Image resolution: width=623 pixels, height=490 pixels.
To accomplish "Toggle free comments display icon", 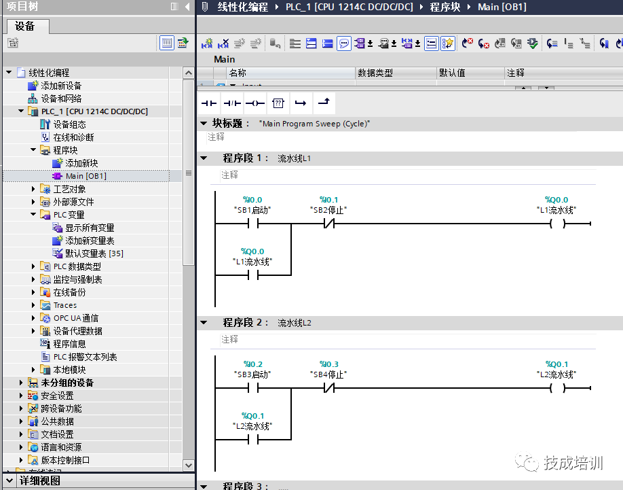I will [343, 43].
